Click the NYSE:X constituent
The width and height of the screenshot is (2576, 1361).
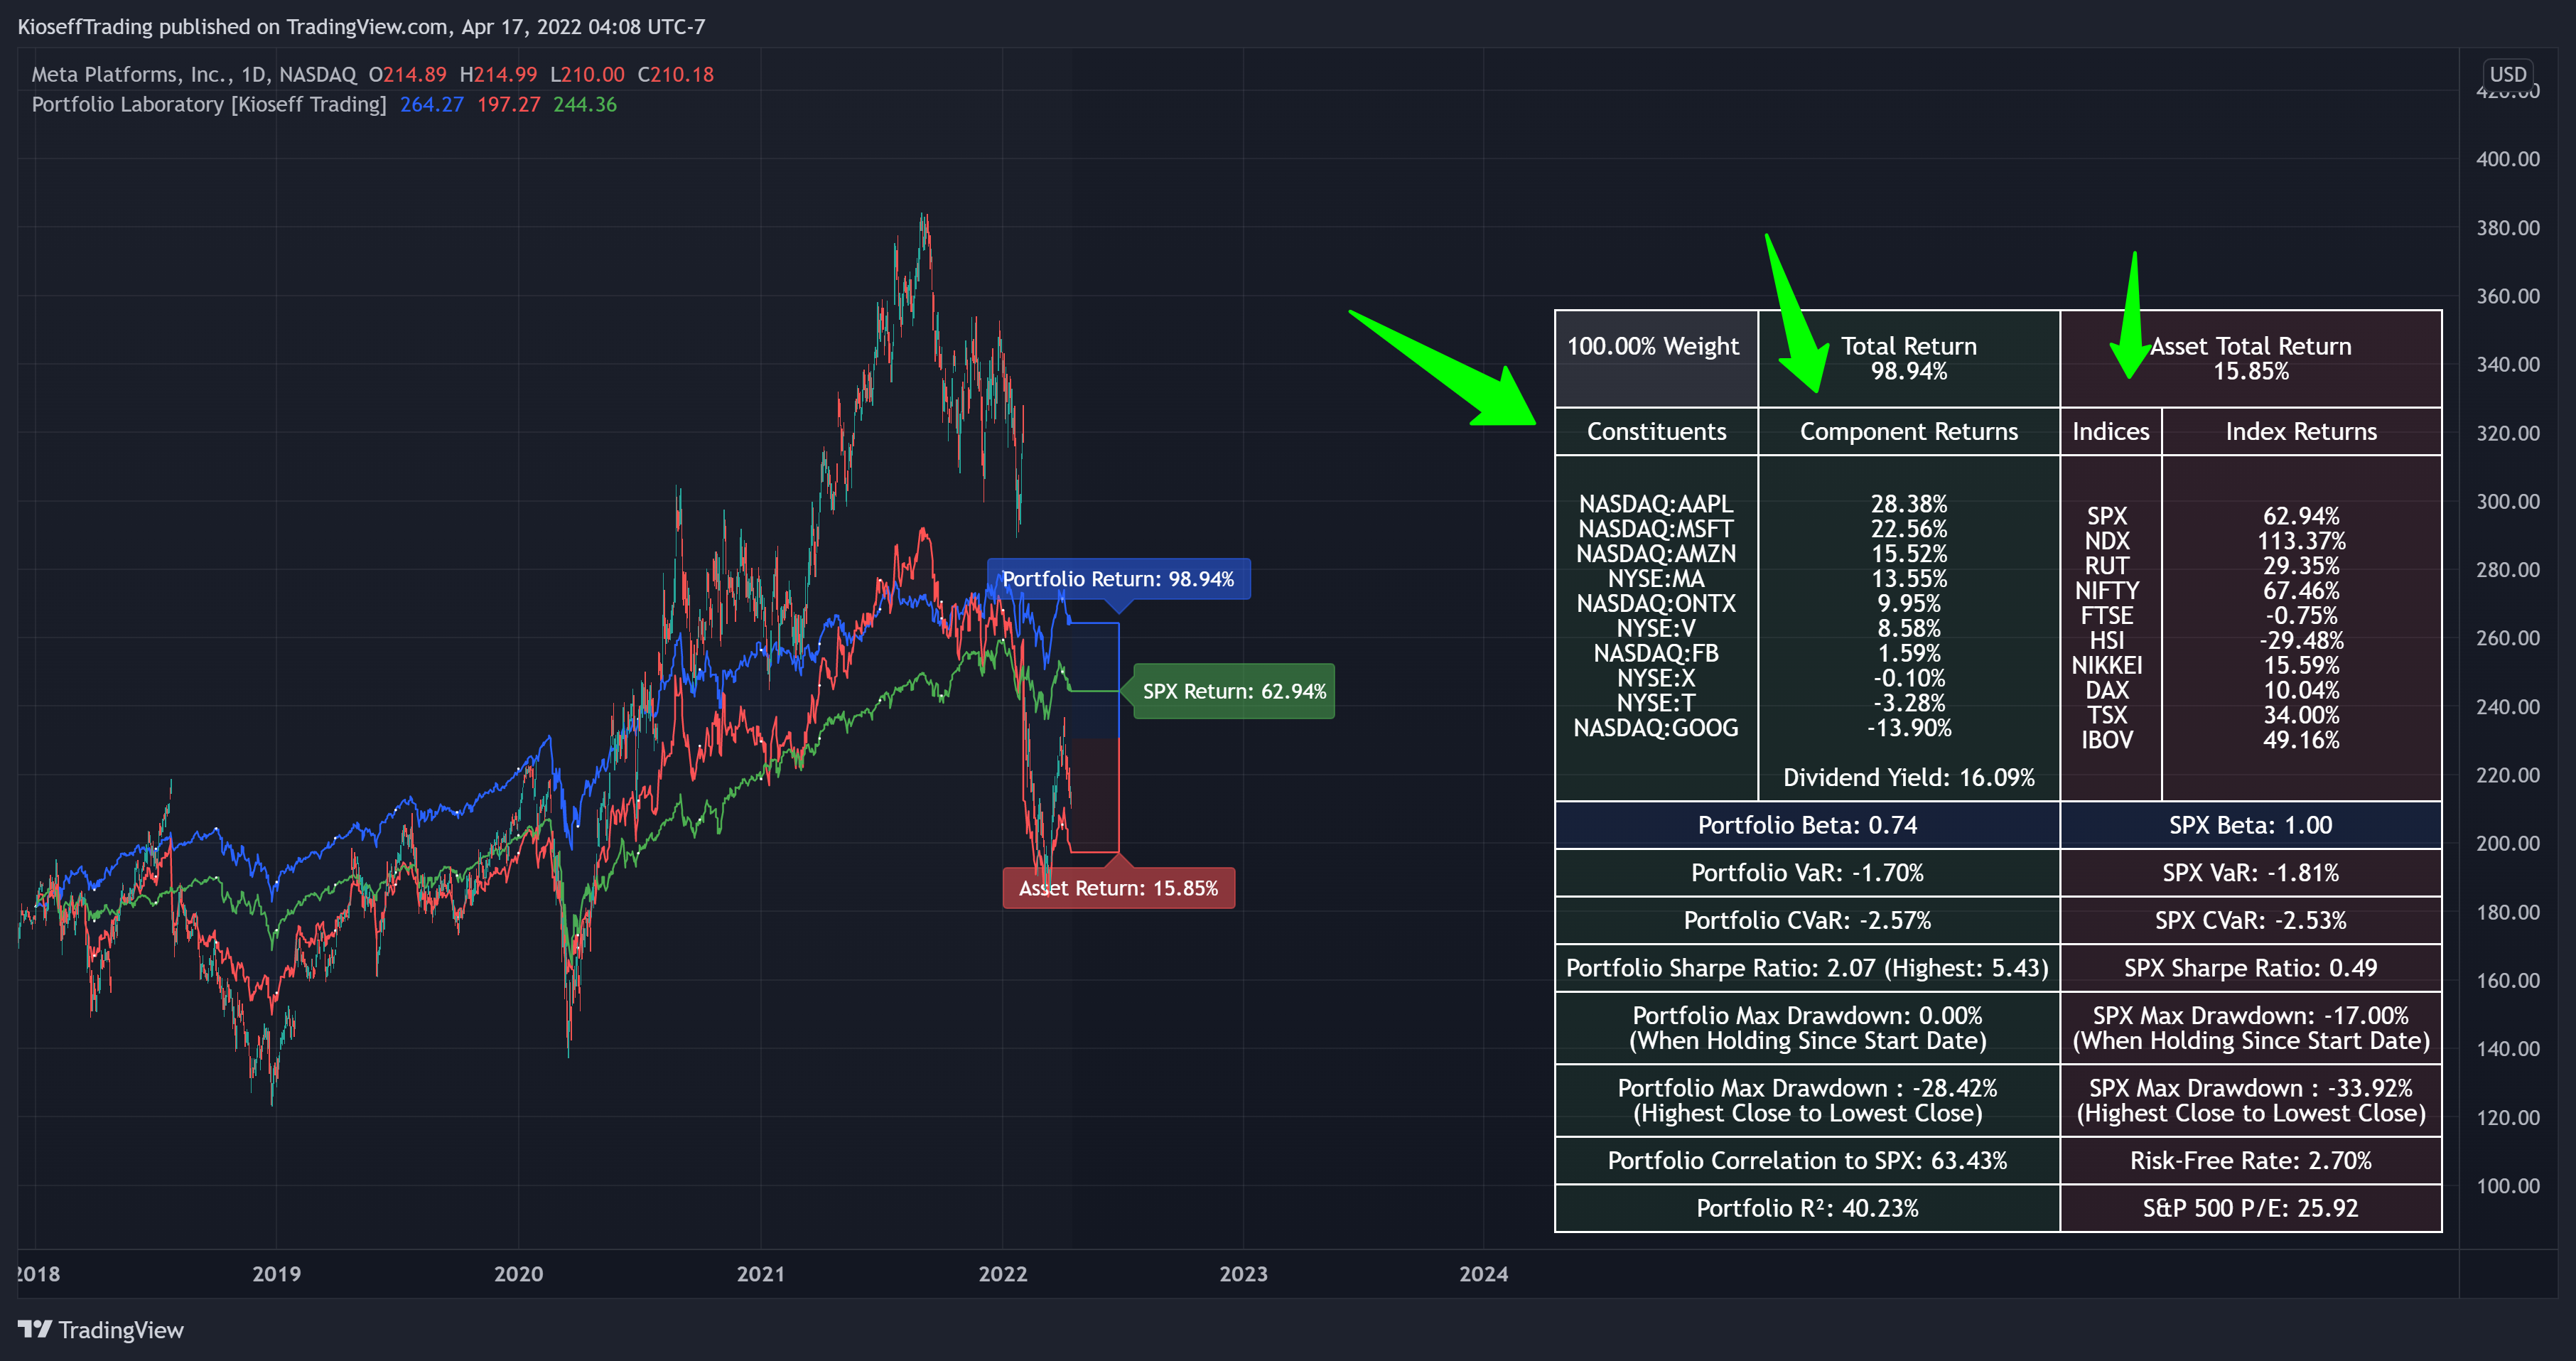tap(1656, 679)
